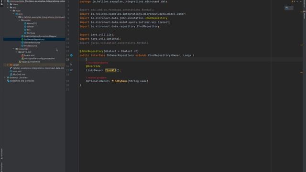This screenshot has width=306, height=172.
Task: Click the gutter icon beside interface declaration
Action: point(71,55)
